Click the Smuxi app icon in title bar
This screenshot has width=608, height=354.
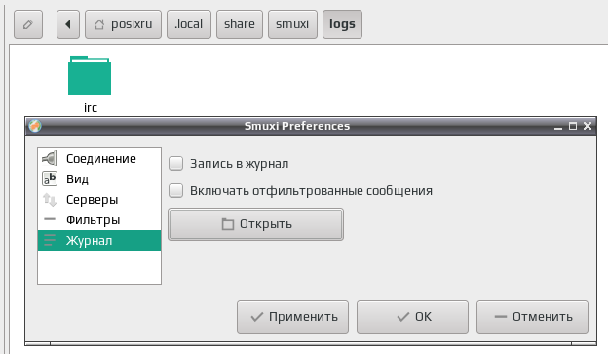tap(35, 126)
